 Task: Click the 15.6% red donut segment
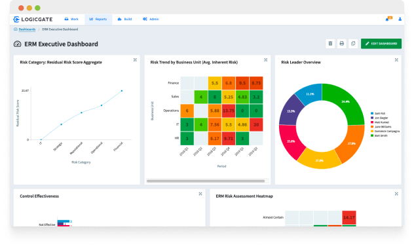pos(291,141)
